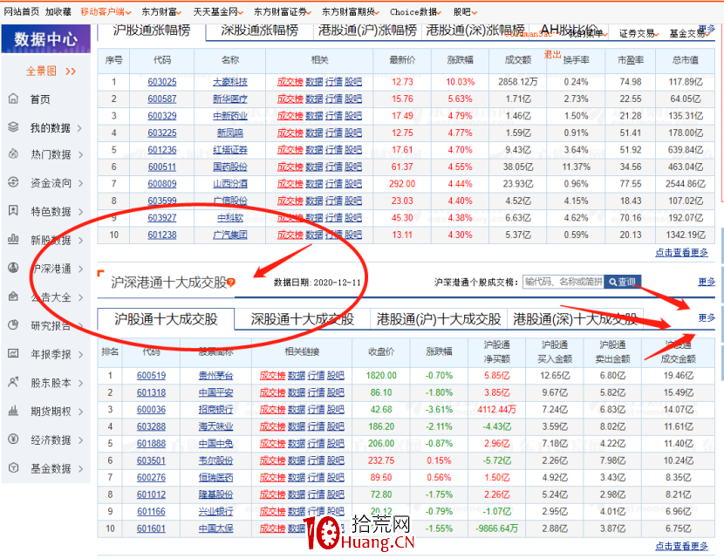Click 点击查看更多 below the 十大成交股 table
Viewport: 724px width, 559px height.
(x=681, y=546)
